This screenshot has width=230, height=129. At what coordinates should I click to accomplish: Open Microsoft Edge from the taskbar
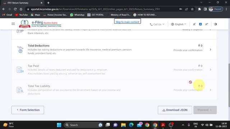(131, 125)
